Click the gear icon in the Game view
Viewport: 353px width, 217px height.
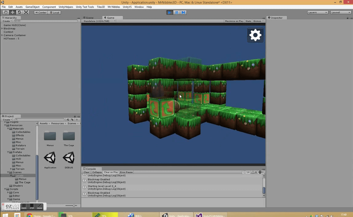pos(255,35)
